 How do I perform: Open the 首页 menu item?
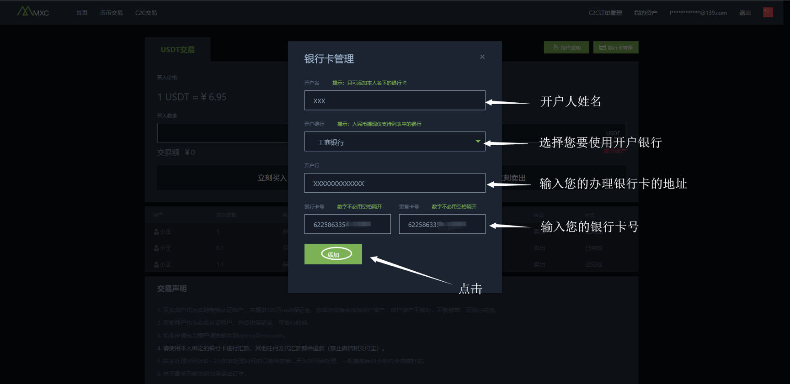(82, 13)
